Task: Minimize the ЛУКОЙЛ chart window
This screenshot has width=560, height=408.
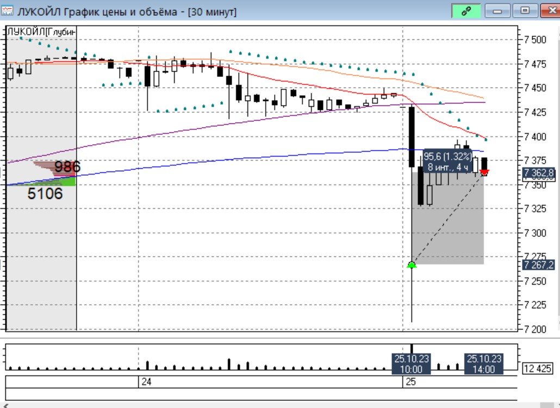Action: click(x=497, y=11)
